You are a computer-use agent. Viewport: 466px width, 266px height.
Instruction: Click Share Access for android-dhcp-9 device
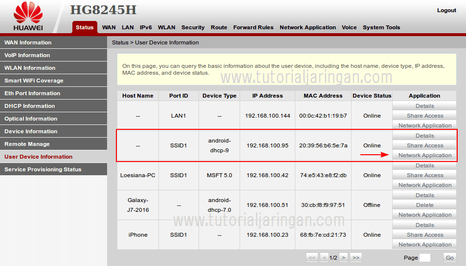tap(424, 145)
